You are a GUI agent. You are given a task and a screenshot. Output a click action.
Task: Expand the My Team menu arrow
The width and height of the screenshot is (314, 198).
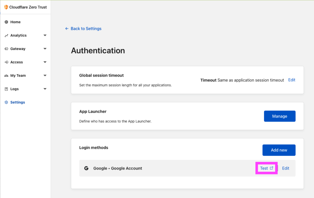pyautogui.click(x=45, y=76)
